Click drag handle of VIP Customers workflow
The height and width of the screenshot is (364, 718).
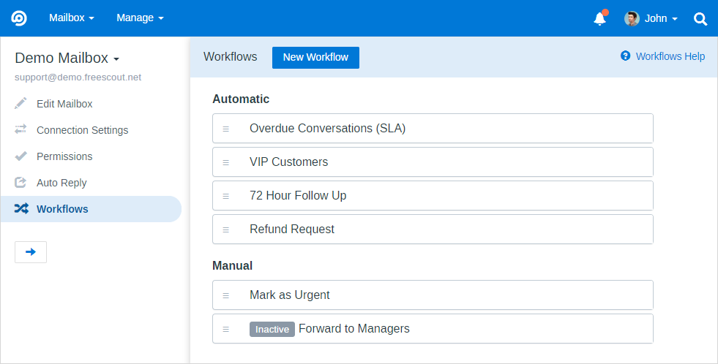225,162
